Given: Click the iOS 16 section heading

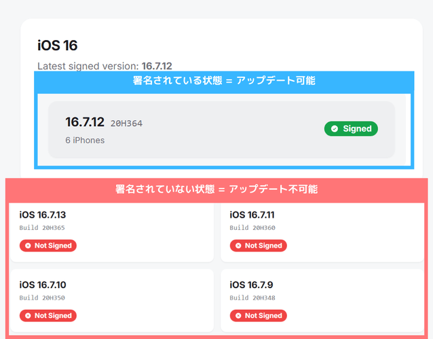Looking at the screenshot, I should (57, 45).
